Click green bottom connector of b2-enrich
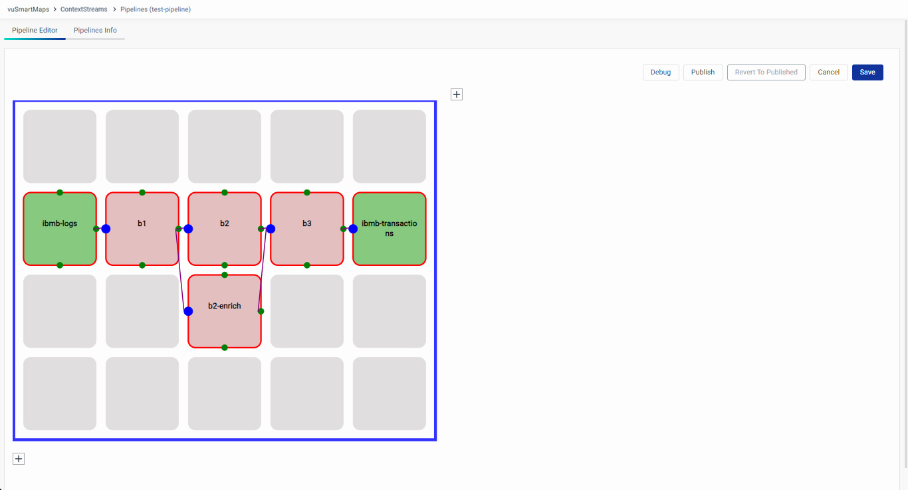The height and width of the screenshot is (490, 908). pos(225,348)
